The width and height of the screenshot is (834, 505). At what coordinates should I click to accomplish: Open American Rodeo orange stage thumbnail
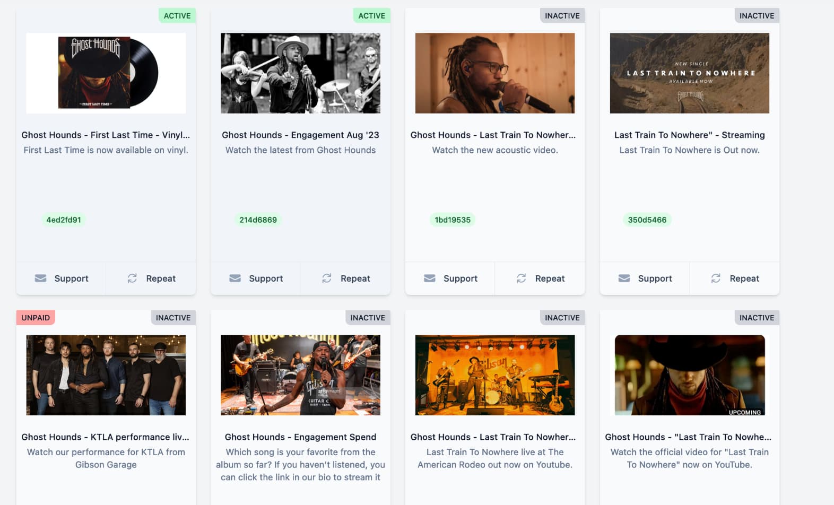(x=495, y=375)
